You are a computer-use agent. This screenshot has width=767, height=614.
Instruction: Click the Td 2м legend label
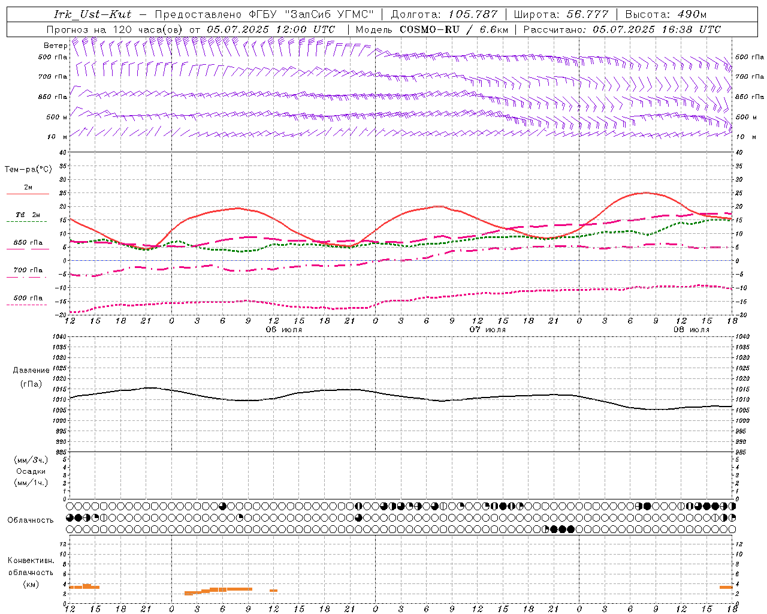click(28, 215)
